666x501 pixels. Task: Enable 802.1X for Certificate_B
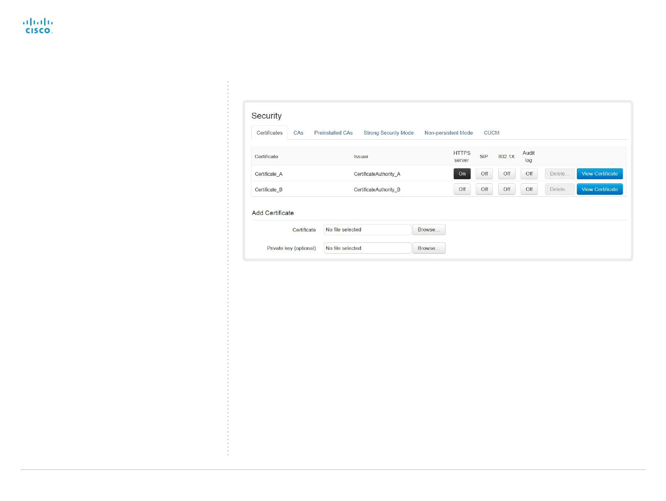507,189
